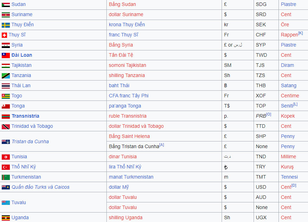Open the krona Thụy Điển currency link
Viewport: 308px width, 222px height.
pos(127,25)
